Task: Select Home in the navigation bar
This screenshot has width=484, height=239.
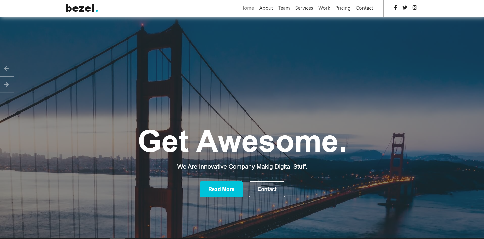Action: (247, 8)
